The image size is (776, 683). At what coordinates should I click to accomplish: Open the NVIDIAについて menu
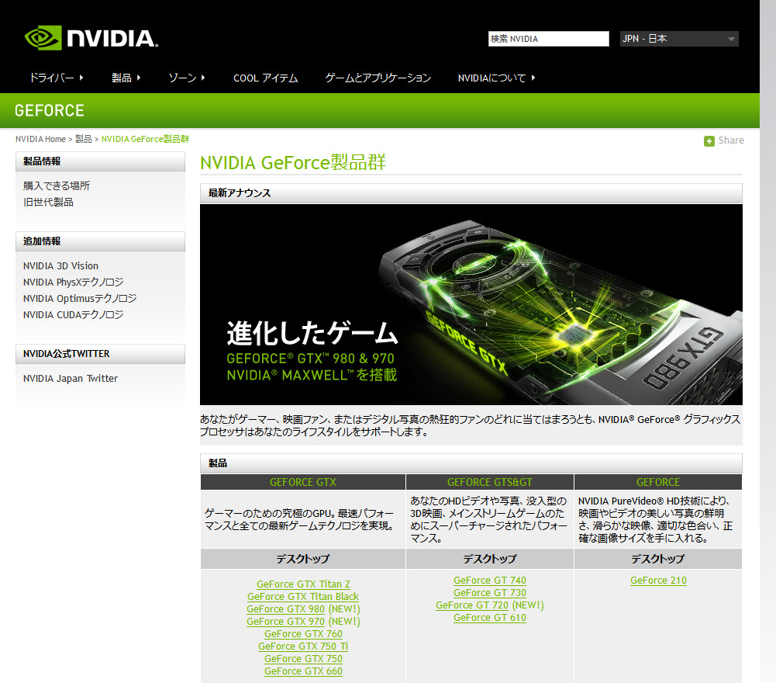click(496, 78)
